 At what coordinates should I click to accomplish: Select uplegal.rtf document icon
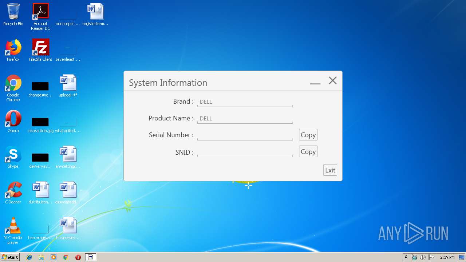point(68,86)
